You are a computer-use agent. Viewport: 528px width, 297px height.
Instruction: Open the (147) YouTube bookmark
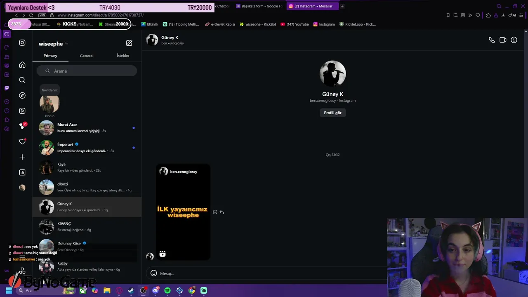tap(295, 24)
